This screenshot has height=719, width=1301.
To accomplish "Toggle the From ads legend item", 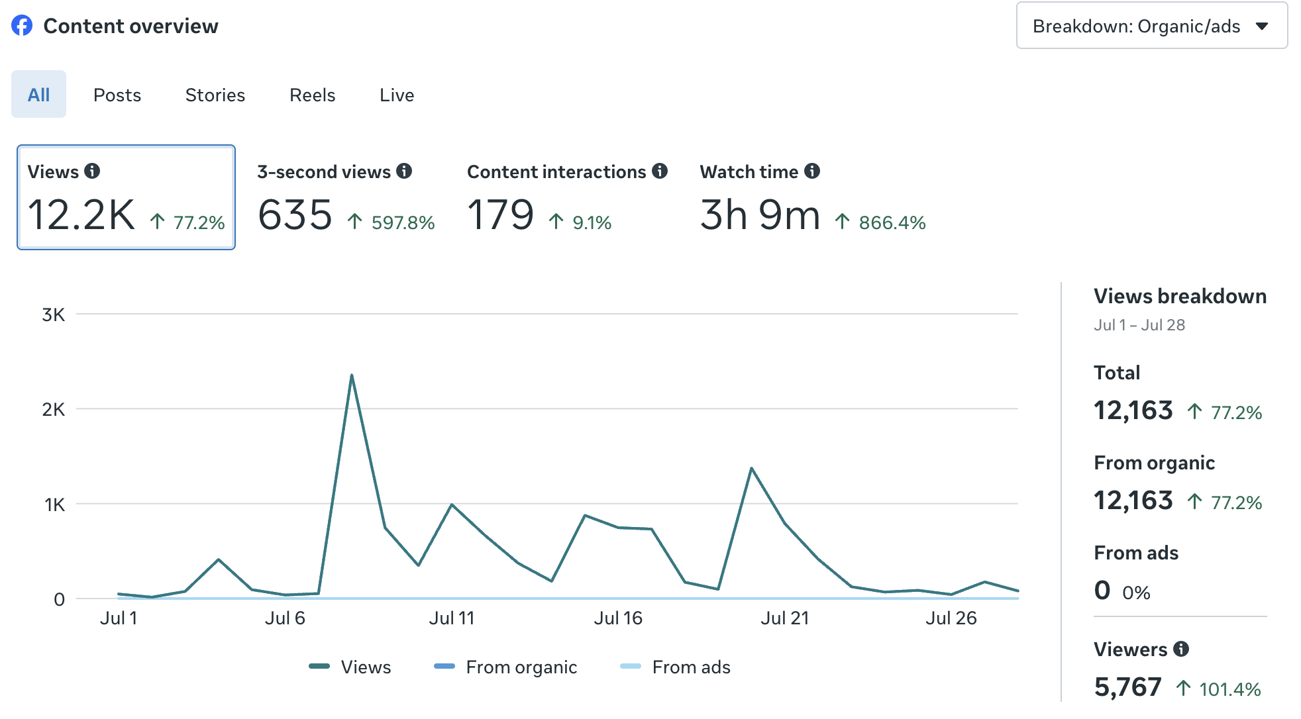I will (x=675, y=667).
